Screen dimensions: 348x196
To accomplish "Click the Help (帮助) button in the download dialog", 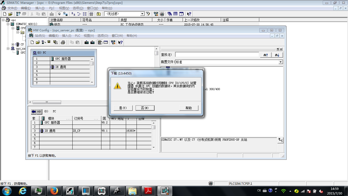I will [189, 108].
